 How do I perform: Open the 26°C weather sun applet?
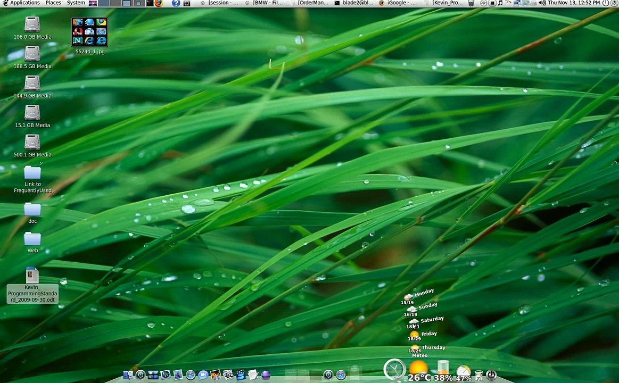pos(418,370)
